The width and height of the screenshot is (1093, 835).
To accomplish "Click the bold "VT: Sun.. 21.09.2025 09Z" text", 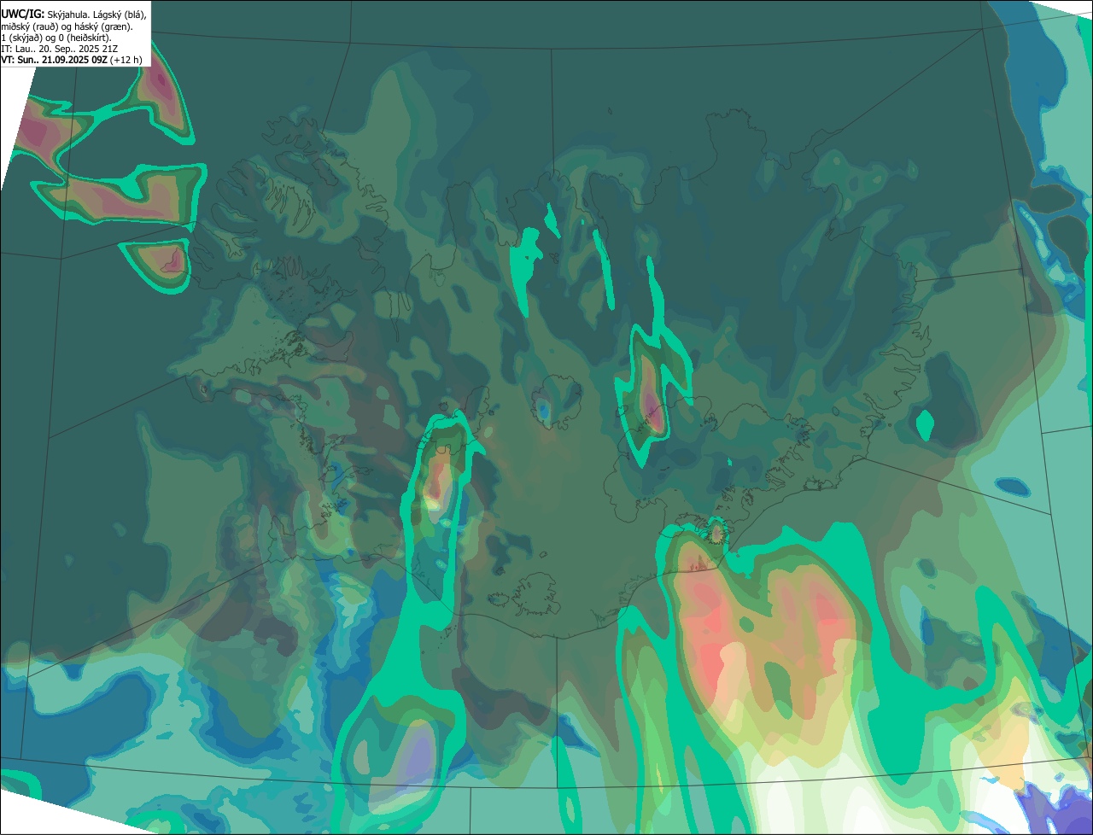I will (54, 60).
